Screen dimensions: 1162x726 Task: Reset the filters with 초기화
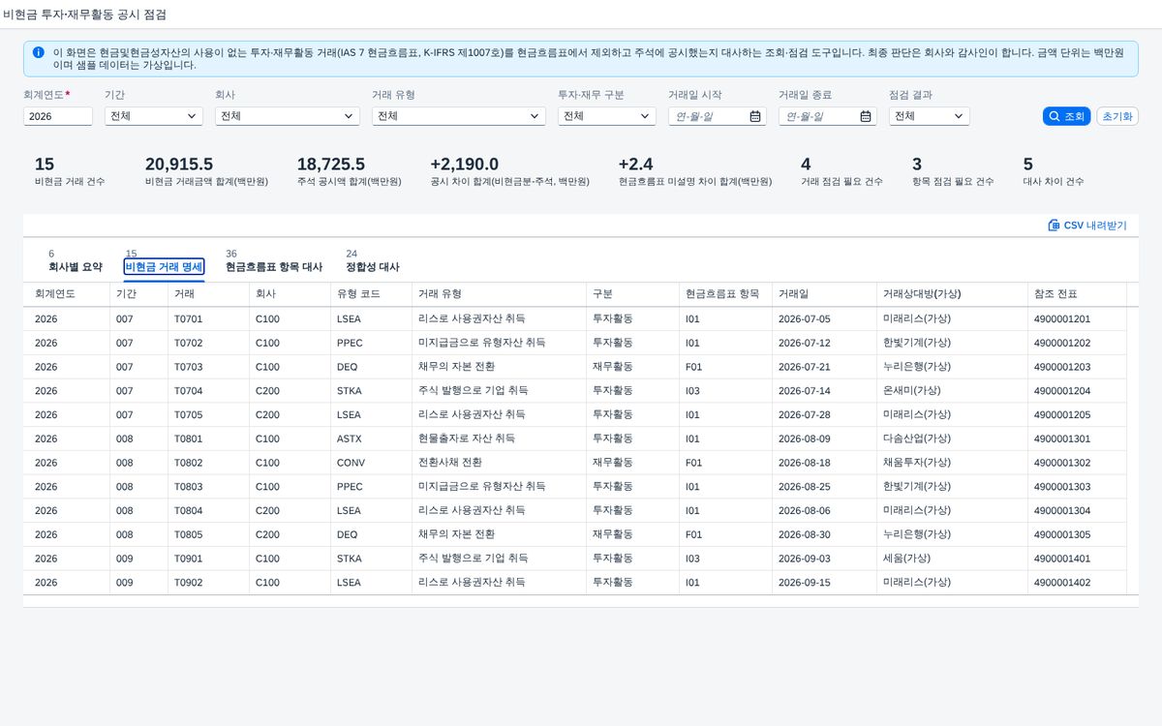pos(1117,116)
